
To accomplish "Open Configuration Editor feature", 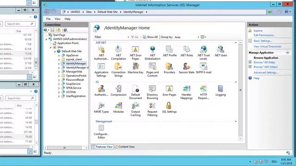I will click(x=101, y=132).
